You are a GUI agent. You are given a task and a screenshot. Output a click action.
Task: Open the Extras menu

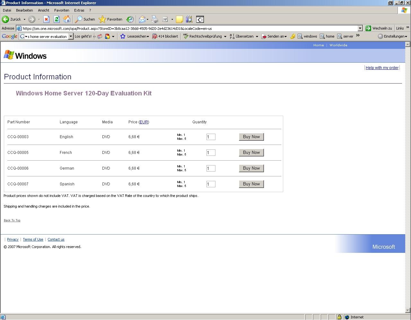(79, 10)
